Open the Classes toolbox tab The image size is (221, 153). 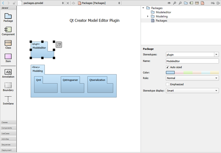click(x=8, y=122)
